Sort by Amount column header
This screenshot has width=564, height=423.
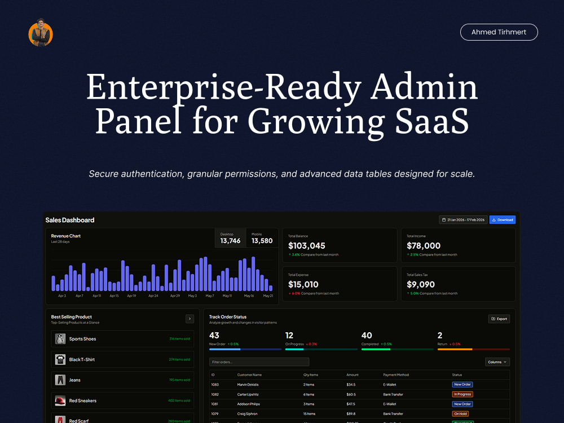(352, 375)
